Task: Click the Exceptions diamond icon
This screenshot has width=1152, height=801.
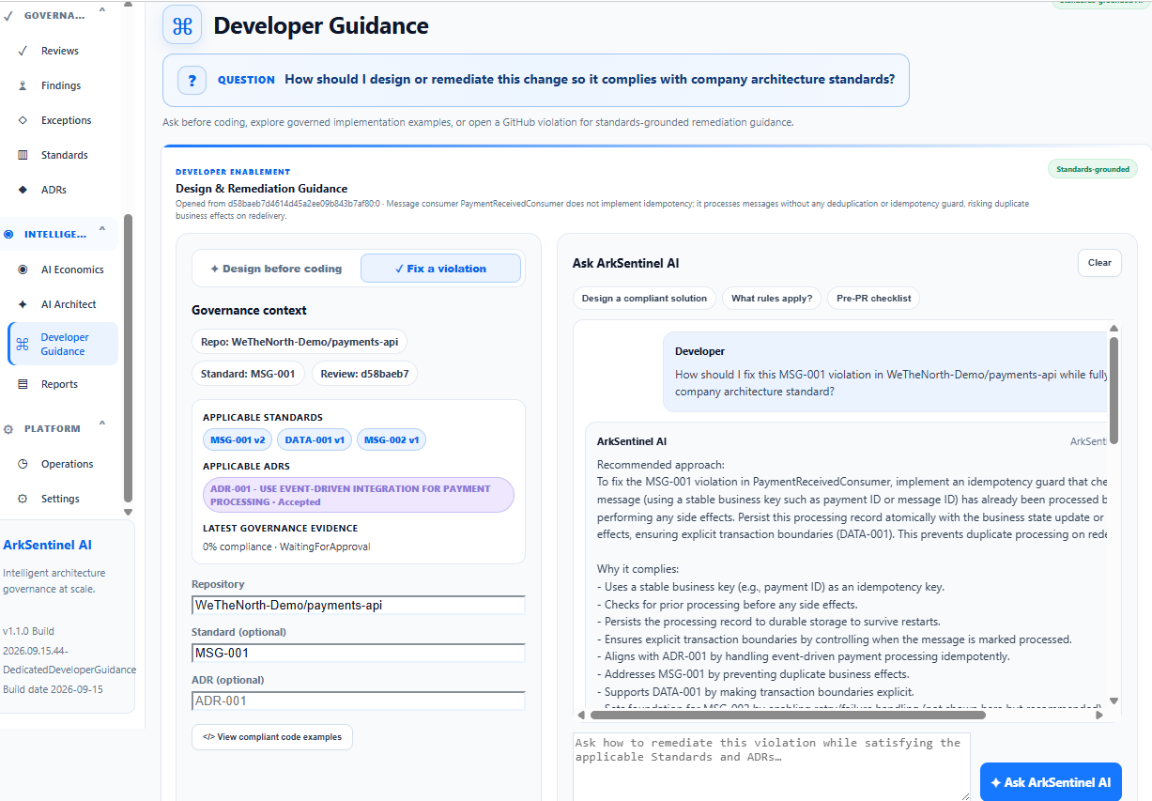Action: point(23,120)
